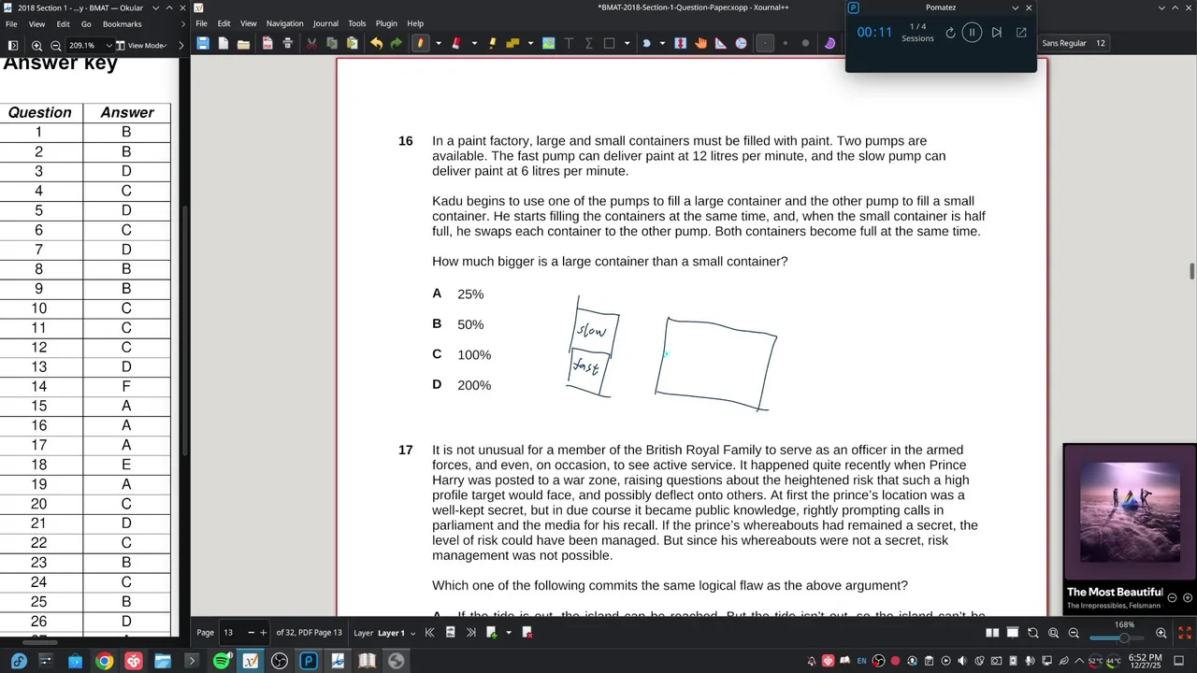The width and height of the screenshot is (1197, 673).
Task: Pick the purple pen color swatch
Action: [829, 43]
